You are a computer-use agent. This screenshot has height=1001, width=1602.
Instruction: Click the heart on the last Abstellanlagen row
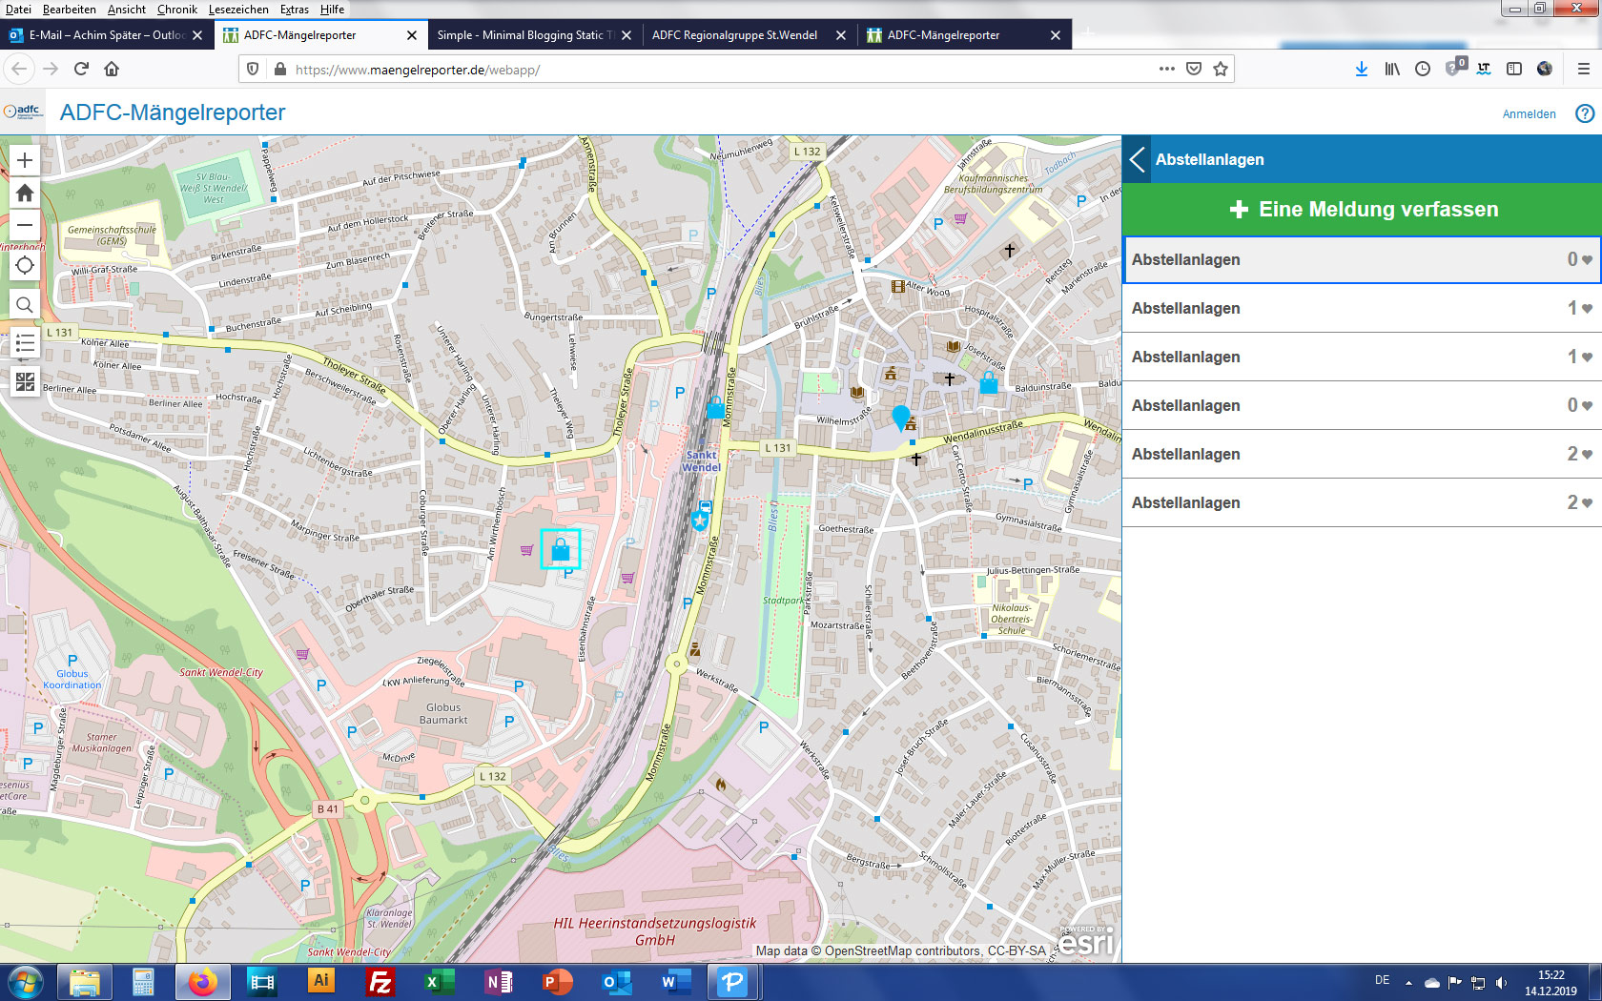pyautogui.click(x=1587, y=503)
